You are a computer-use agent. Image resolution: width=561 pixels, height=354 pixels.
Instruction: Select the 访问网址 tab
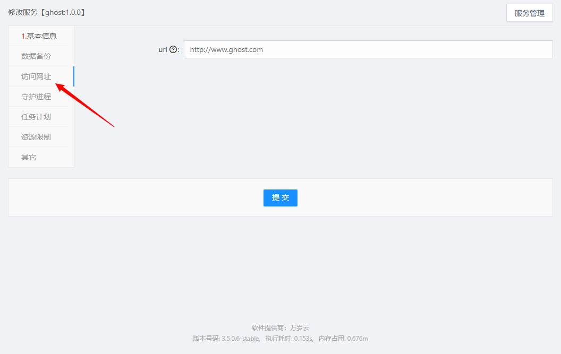click(x=36, y=76)
